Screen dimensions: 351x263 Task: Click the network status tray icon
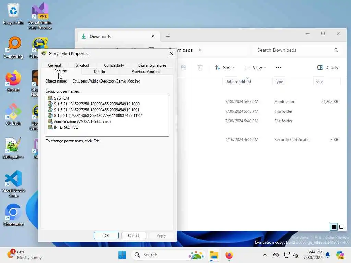click(287, 255)
